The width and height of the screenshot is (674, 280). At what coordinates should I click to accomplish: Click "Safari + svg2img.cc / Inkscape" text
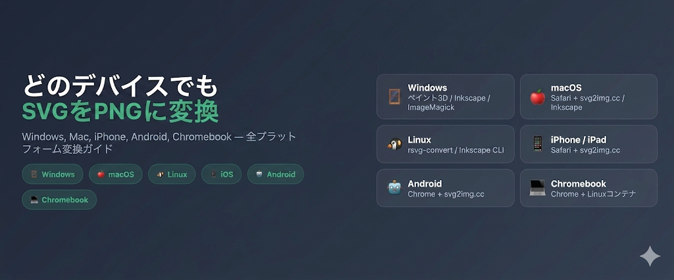tap(588, 103)
